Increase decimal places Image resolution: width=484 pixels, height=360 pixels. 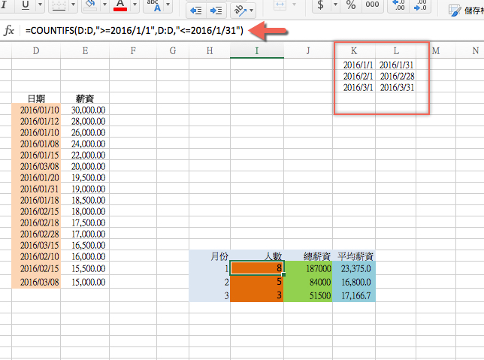tap(399, 5)
